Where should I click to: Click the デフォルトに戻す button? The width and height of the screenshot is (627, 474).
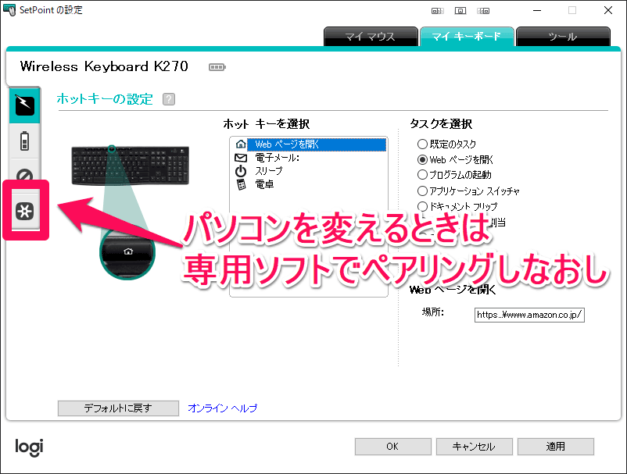(118, 408)
